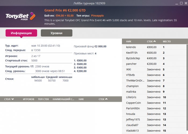
Task: Switch to the Информация tab
Action: 21,33
